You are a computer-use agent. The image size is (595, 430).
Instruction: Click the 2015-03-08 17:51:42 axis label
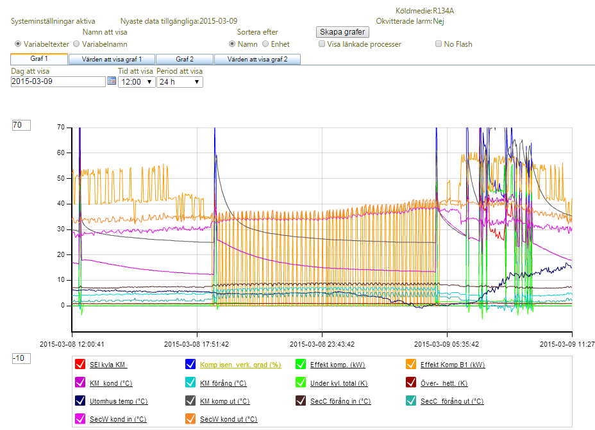(x=197, y=344)
